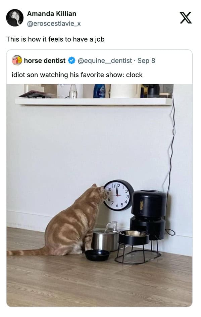Image resolution: width=201 pixels, height=317 pixels.
Task: Click the blue verified badge
Action: click(71, 61)
